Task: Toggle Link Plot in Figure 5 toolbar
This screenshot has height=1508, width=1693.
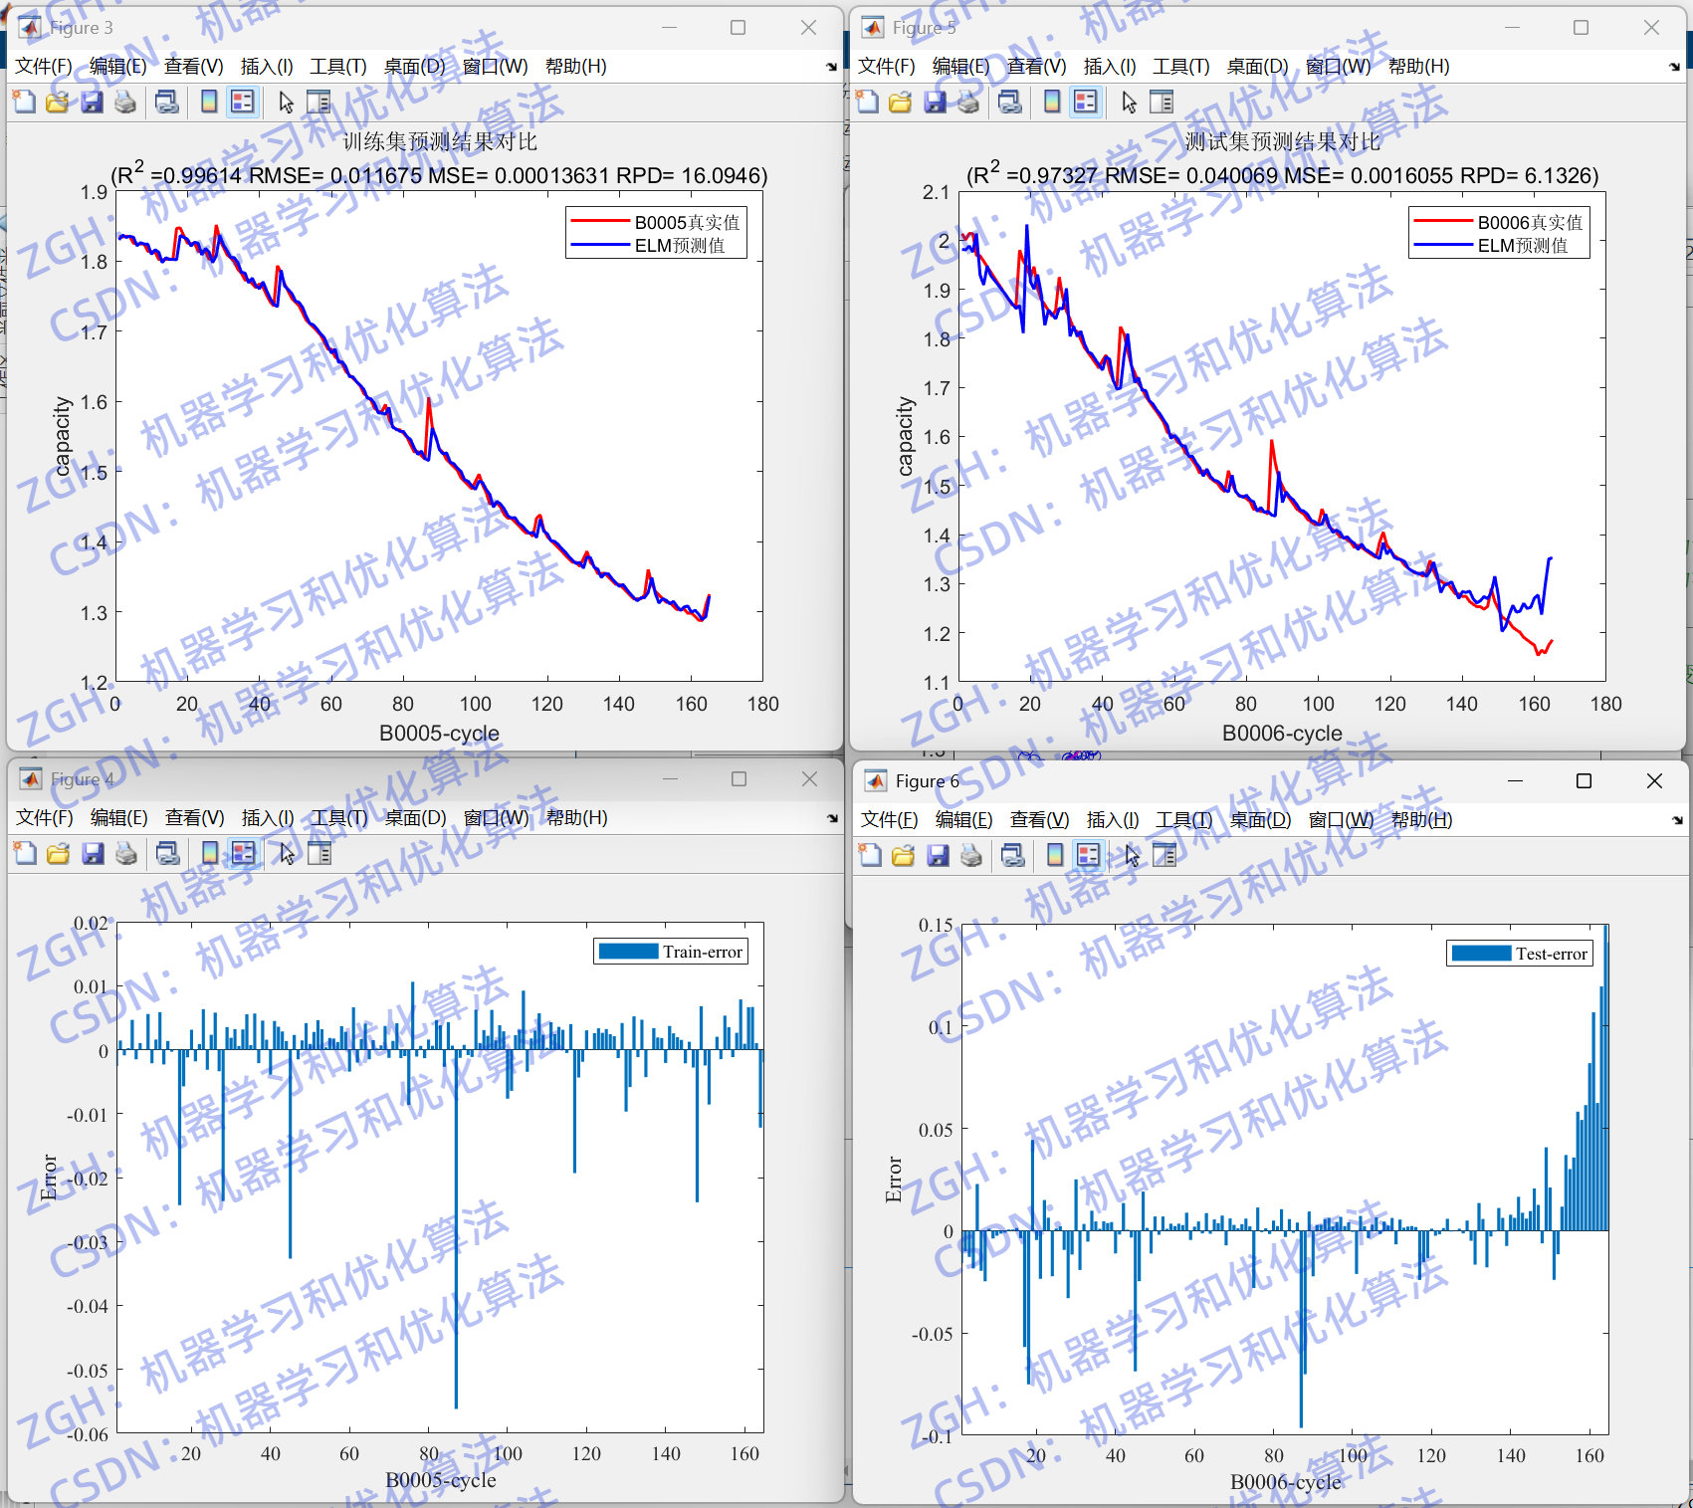Action: 1010,102
